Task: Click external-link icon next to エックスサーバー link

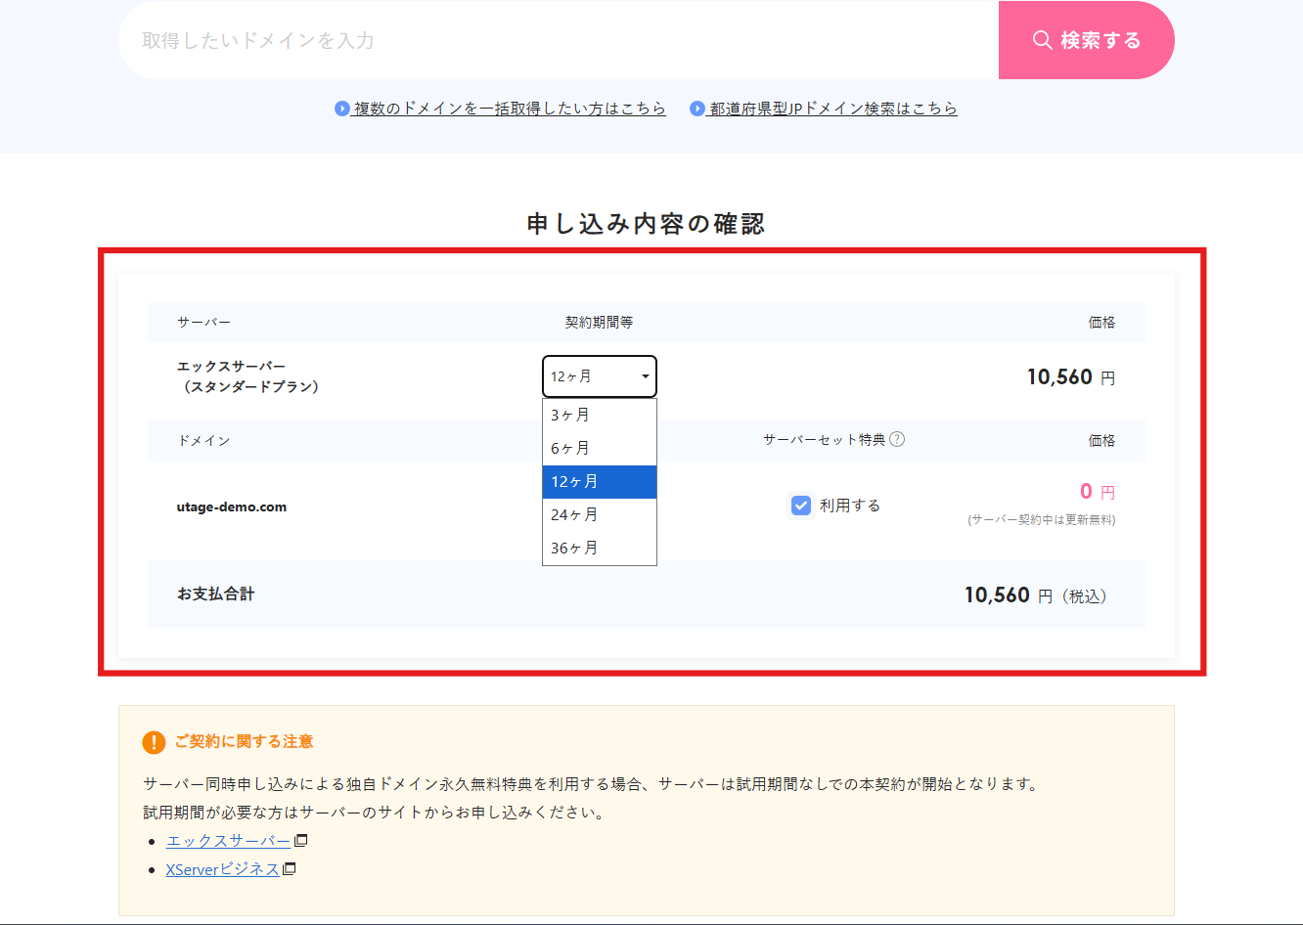Action: click(x=301, y=840)
